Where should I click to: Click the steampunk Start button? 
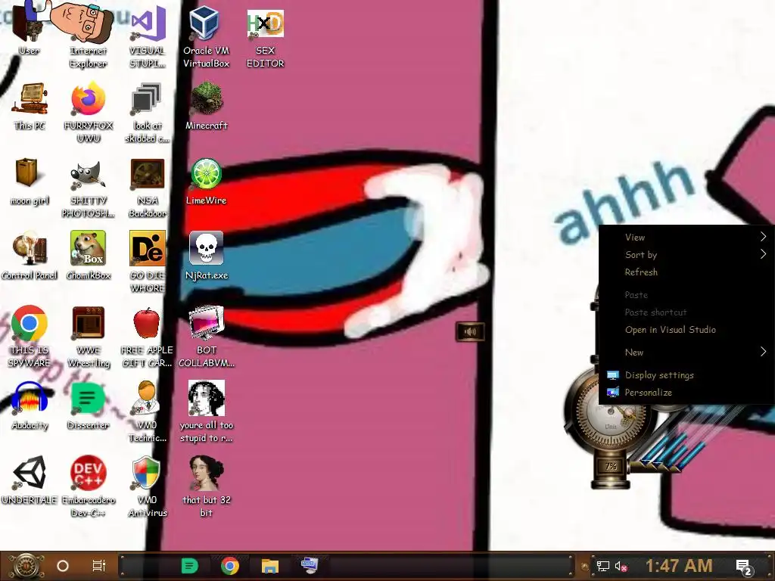(26, 566)
